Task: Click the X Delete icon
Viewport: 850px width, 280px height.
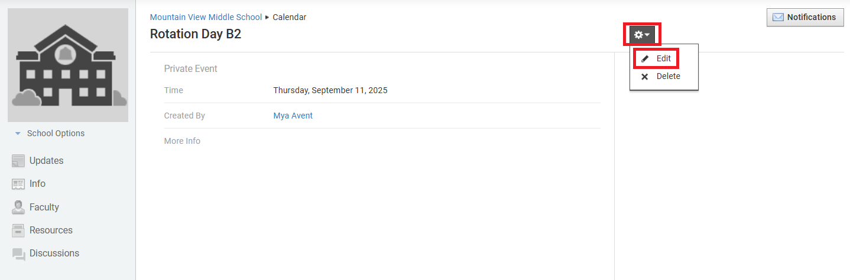Action: tap(645, 77)
